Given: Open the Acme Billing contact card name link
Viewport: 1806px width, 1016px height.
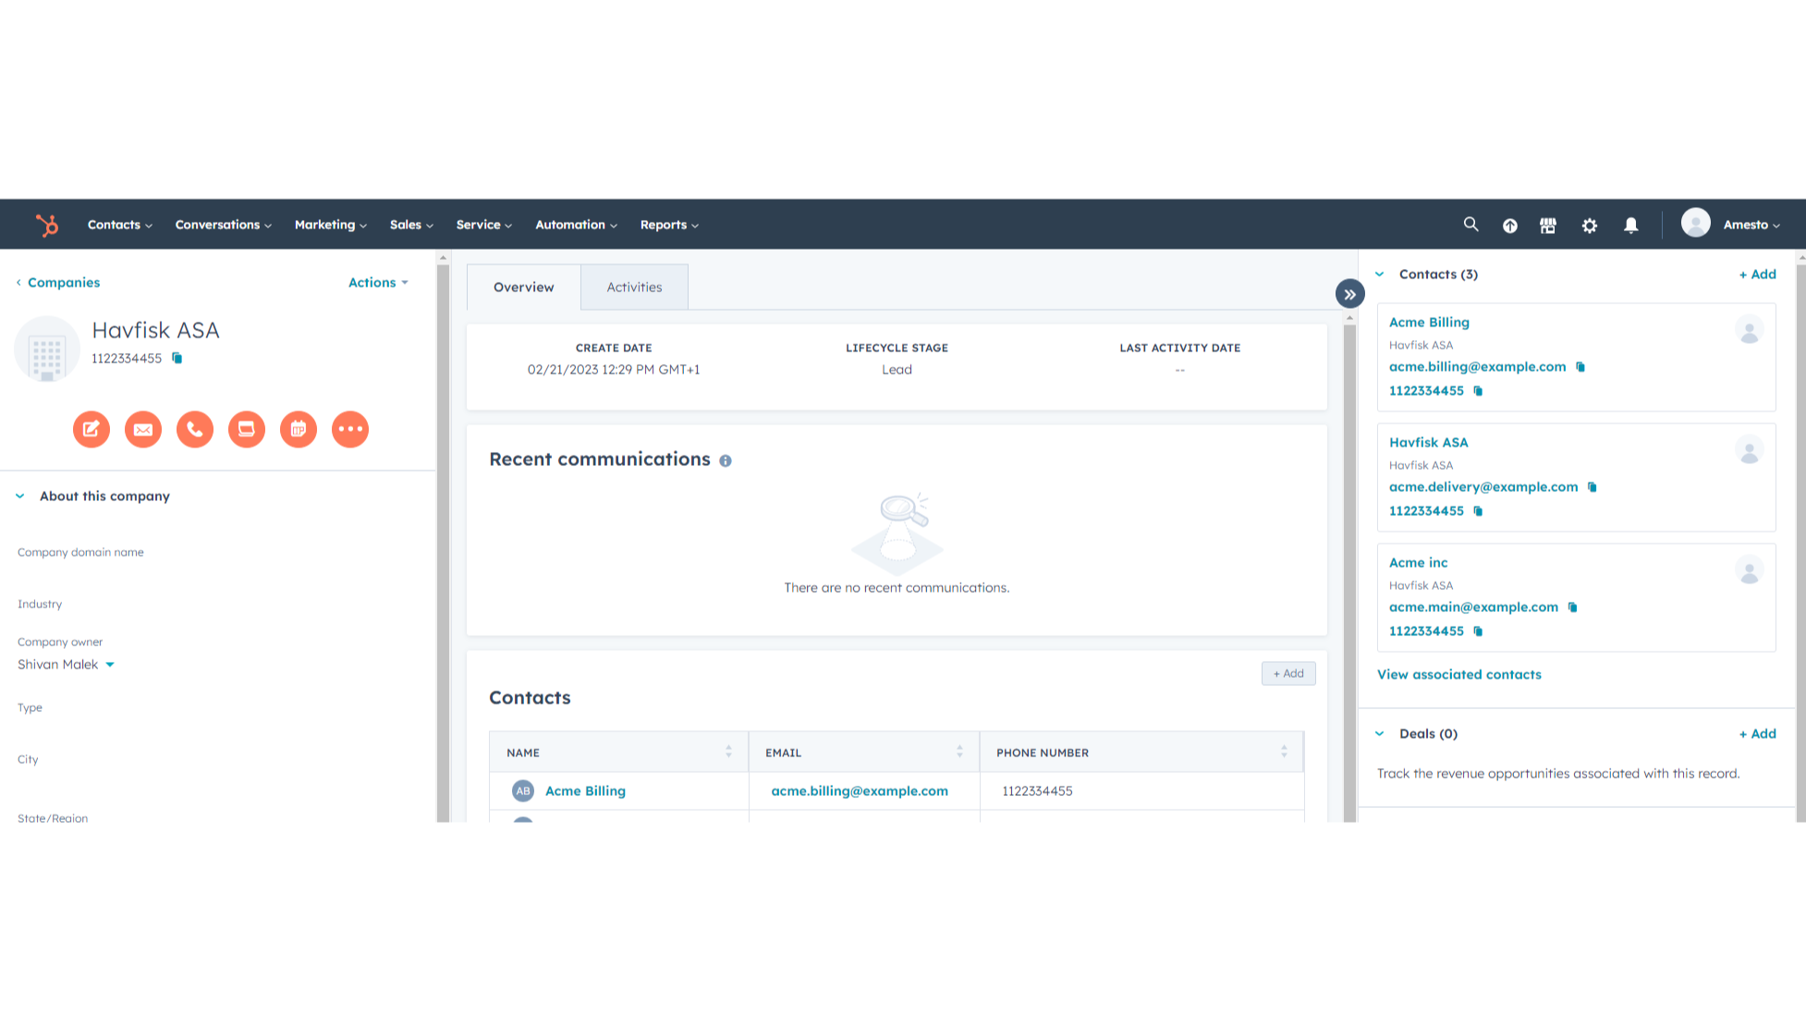Looking at the screenshot, I should pos(1429,323).
